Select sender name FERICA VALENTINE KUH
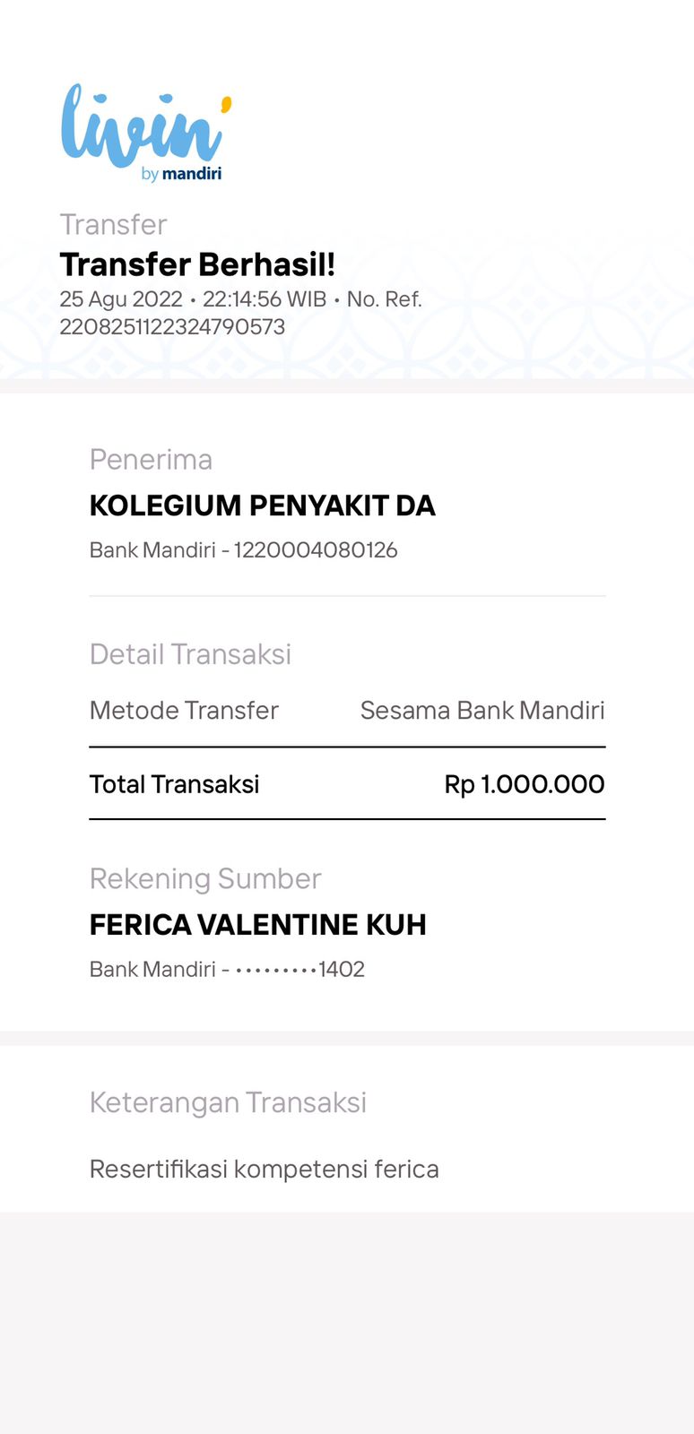 tap(257, 925)
